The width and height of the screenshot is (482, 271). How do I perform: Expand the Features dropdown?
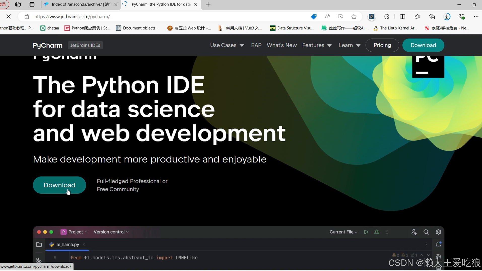tap(317, 45)
